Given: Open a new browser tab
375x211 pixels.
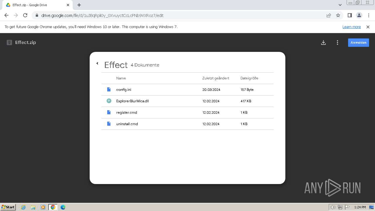Looking at the screenshot, I should tap(79, 5).
